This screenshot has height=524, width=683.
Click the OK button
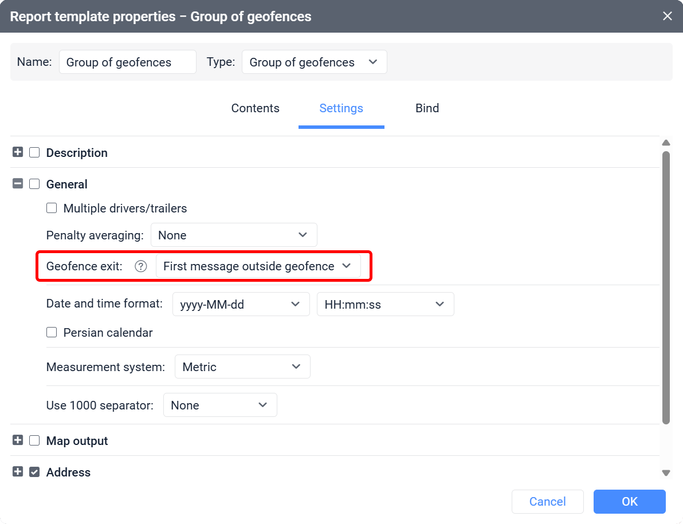629,501
